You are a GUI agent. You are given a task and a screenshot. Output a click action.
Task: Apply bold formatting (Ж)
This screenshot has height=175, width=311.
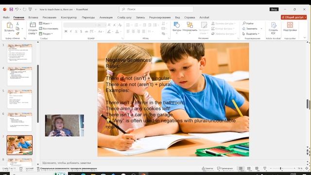(x=66, y=32)
